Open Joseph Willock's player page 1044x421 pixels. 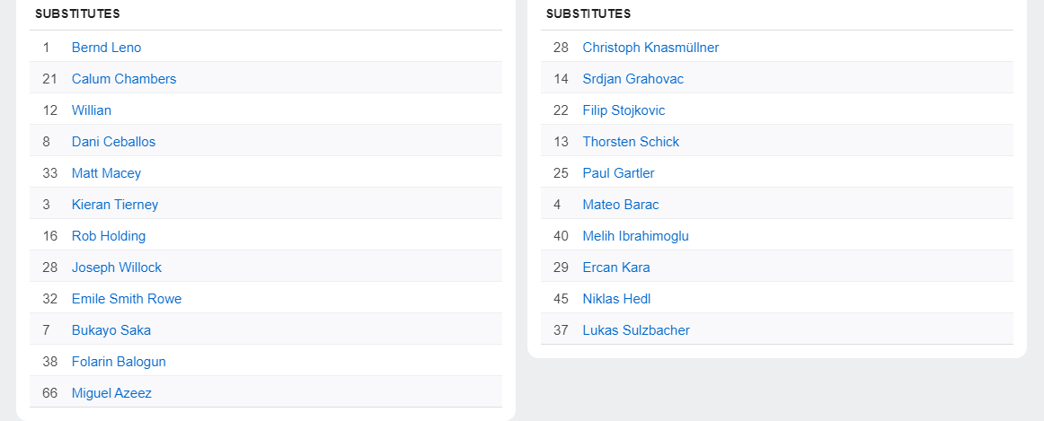pyautogui.click(x=117, y=268)
